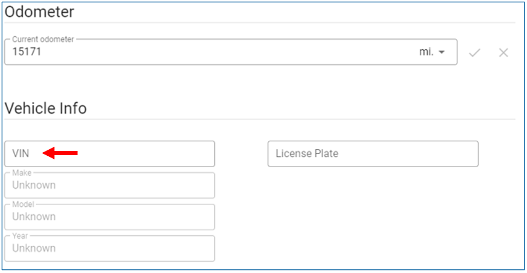The height and width of the screenshot is (273, 527).
Task: Click the red arrow pointing at VIN
Action: pos(60,153)
